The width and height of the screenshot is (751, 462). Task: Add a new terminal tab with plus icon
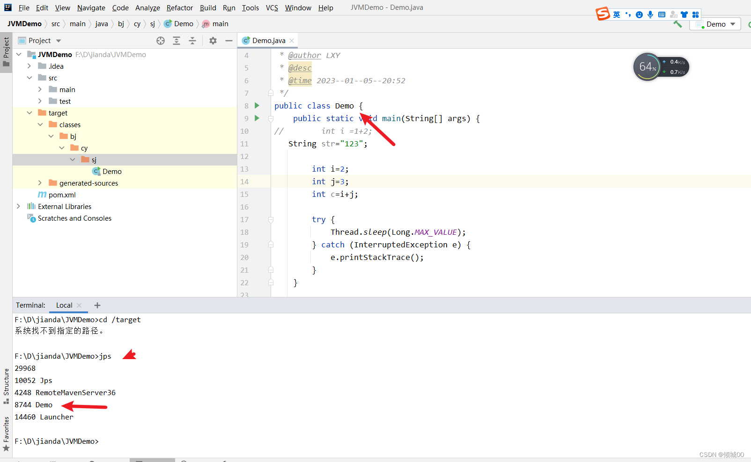97,305
